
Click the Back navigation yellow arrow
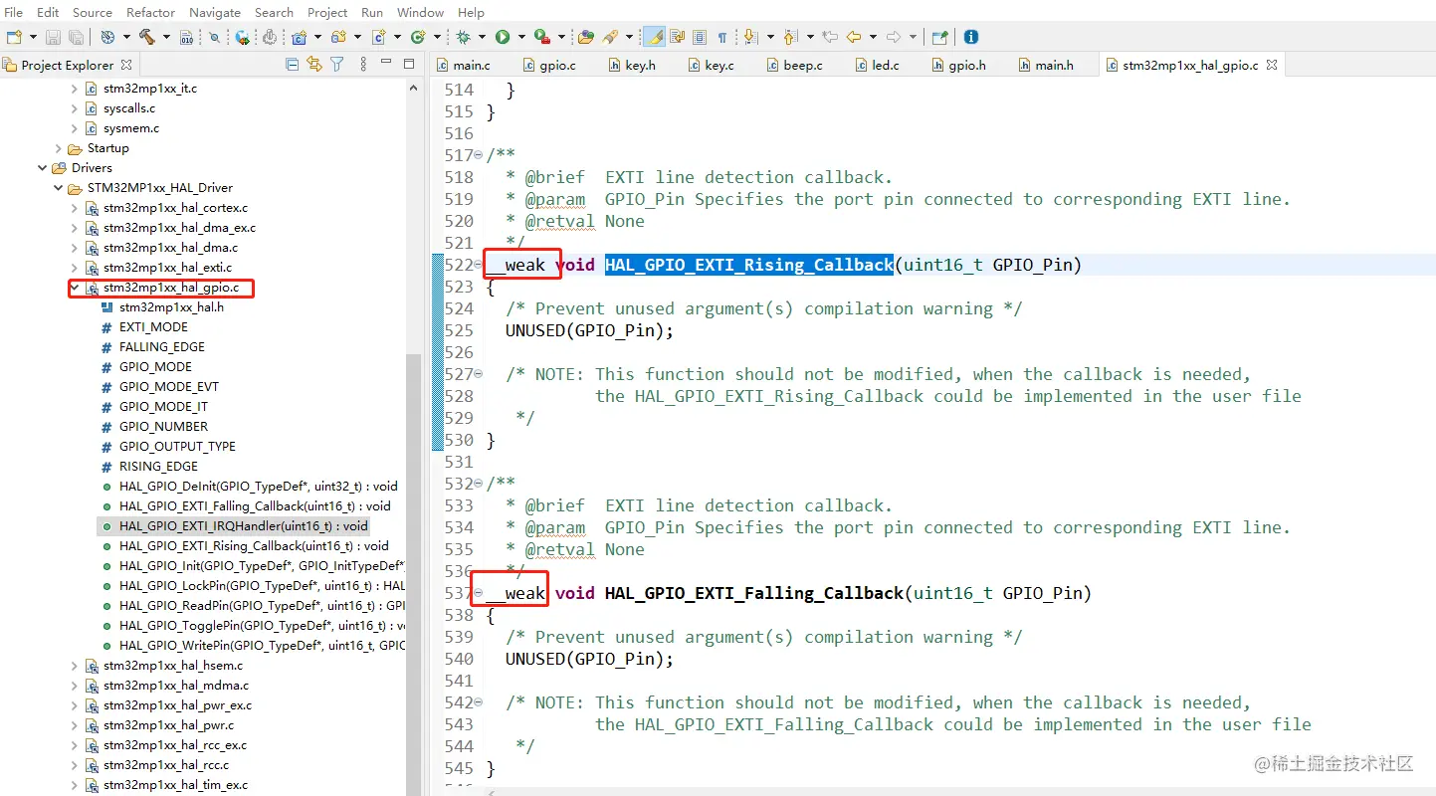click(853, 37)
